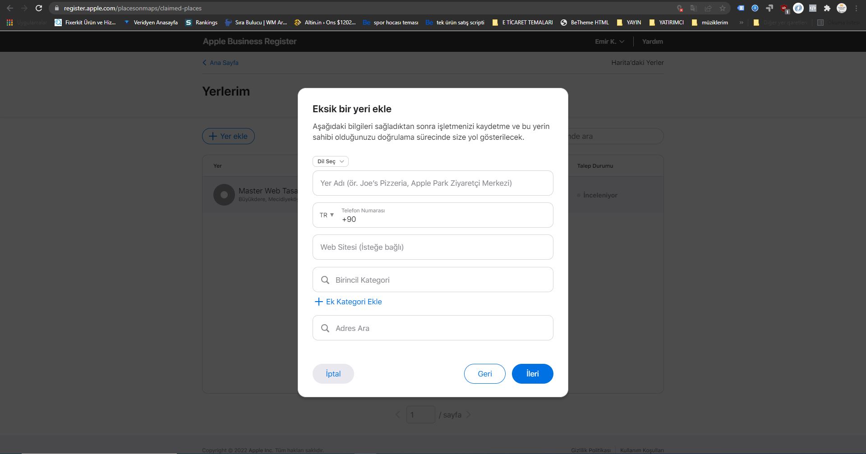Go to next page with right chevron
This screenshot has width=866, height=454.
468,414
